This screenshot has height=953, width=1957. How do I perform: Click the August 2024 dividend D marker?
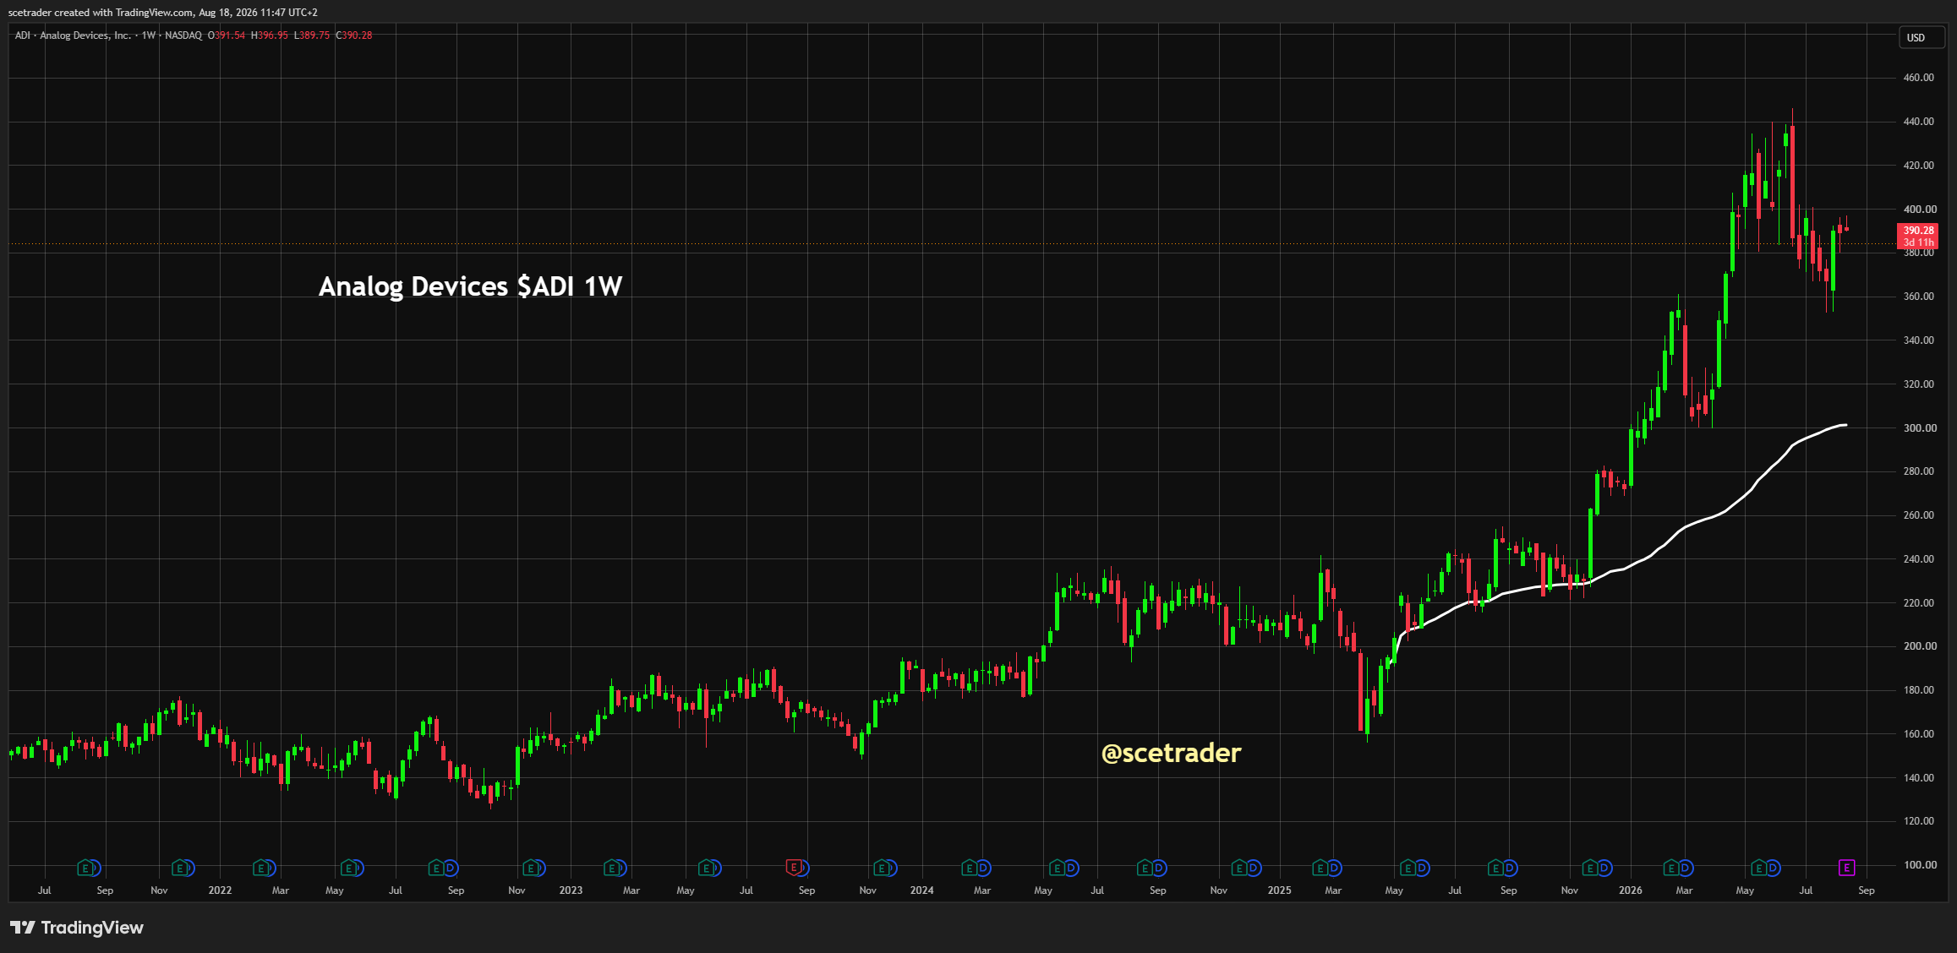(1159, 868)
